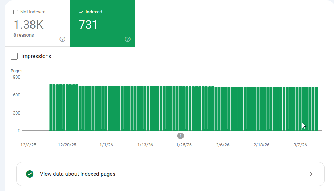Click the 1/25/26 axis date label
334x191 pixels.
[x=184, y=145]
